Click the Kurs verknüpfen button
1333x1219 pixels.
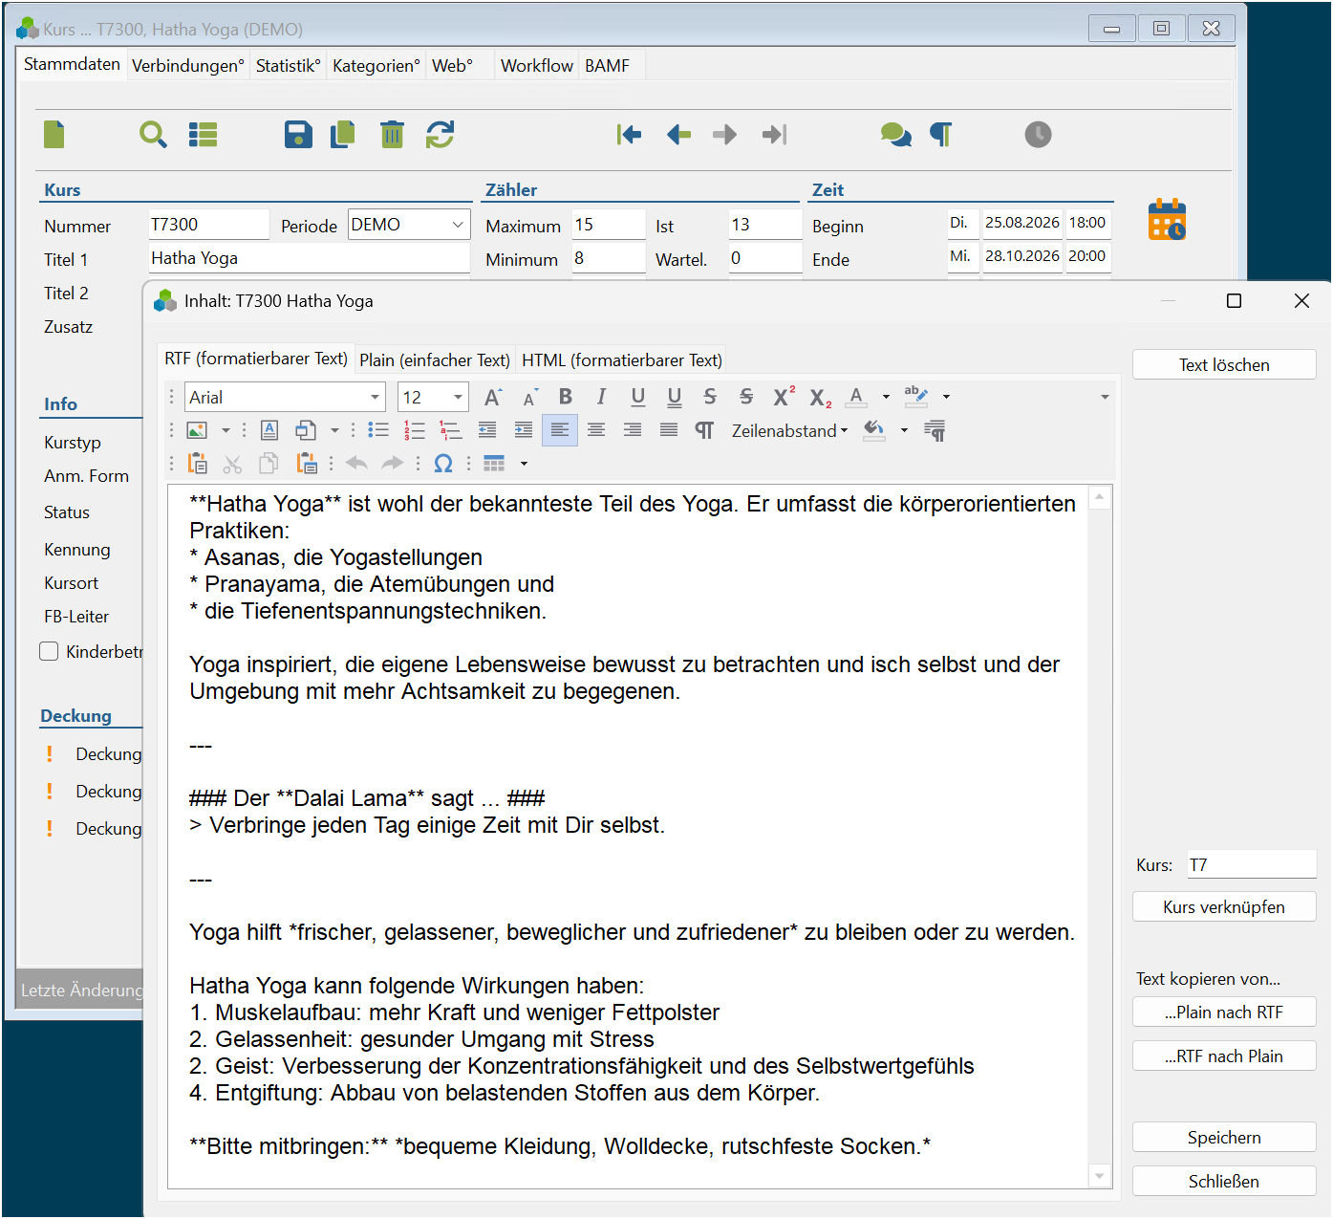pyautogui.click(x=1224, y=907)
